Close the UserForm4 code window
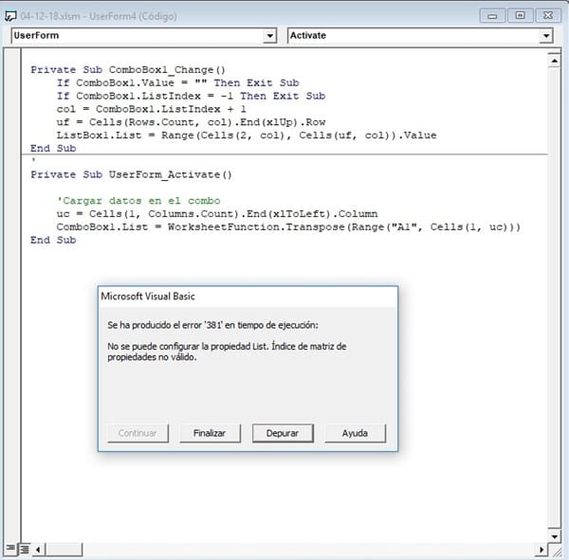The image size is (569, 560). pyautogui.click(x=548, y=15)
